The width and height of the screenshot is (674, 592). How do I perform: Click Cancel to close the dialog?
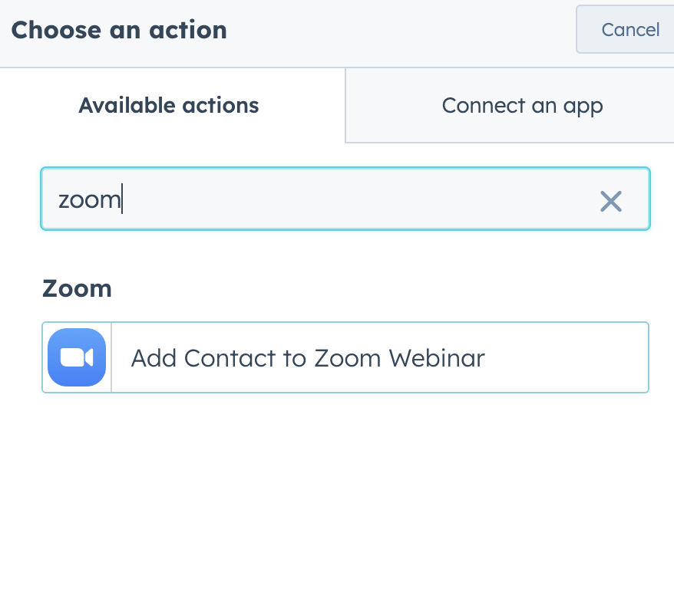(630, 29)
